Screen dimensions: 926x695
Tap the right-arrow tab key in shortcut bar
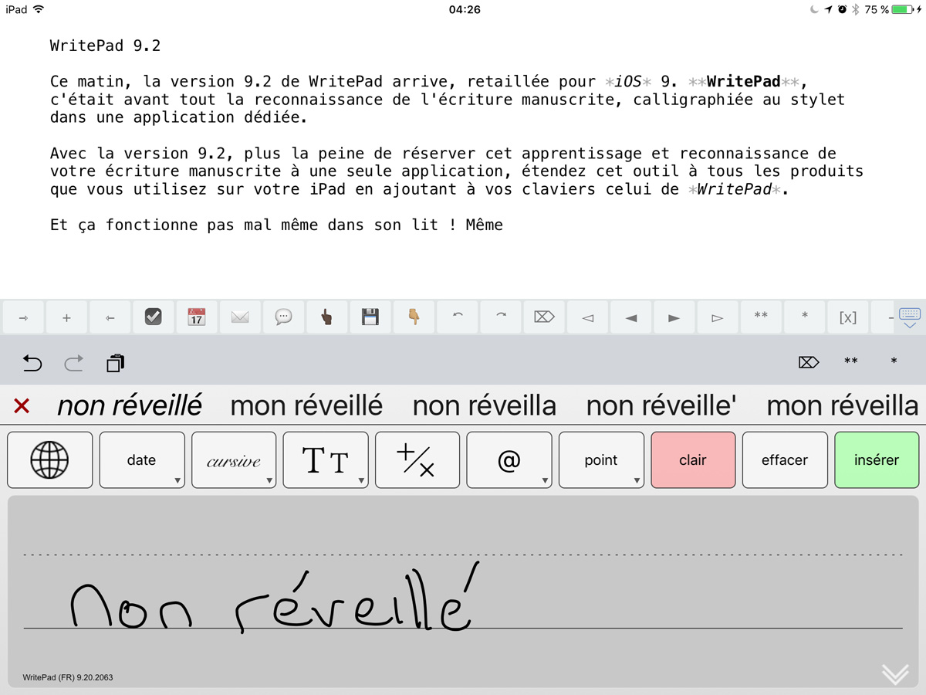(x=23, y=317)
